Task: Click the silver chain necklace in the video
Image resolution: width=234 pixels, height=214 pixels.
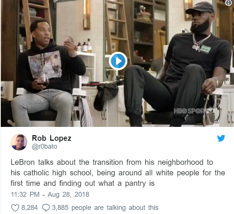Action: point(200,43)
